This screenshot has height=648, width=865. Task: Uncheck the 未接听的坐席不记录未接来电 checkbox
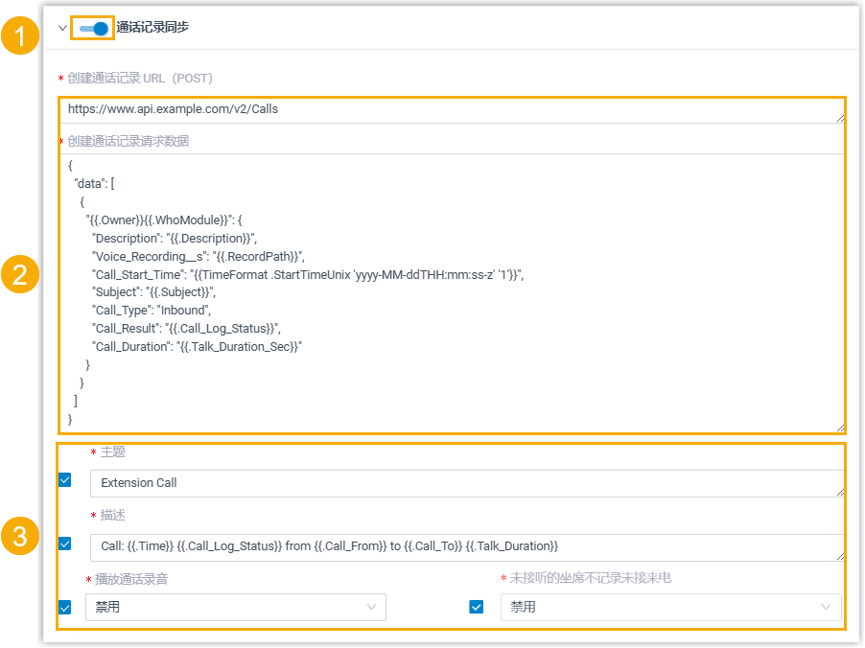tap(476, 607)
